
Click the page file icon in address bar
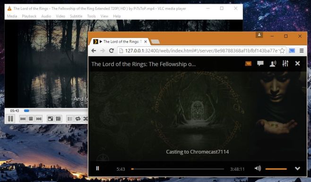pos(121,51)
